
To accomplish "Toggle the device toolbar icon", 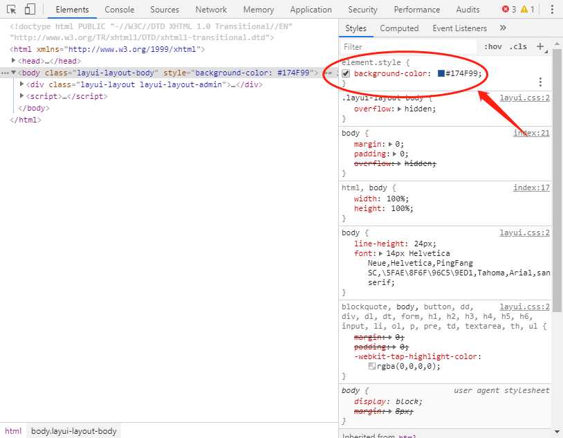I will [x=30, y=10].
